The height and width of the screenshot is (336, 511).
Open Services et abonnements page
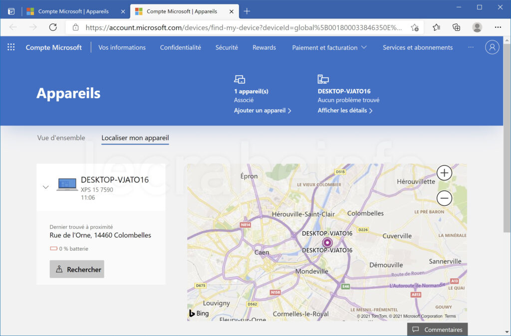coord(418,47)
